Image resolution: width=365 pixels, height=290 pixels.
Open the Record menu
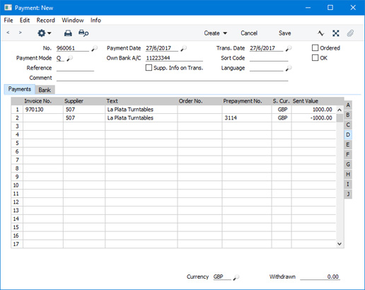point(46,21)
